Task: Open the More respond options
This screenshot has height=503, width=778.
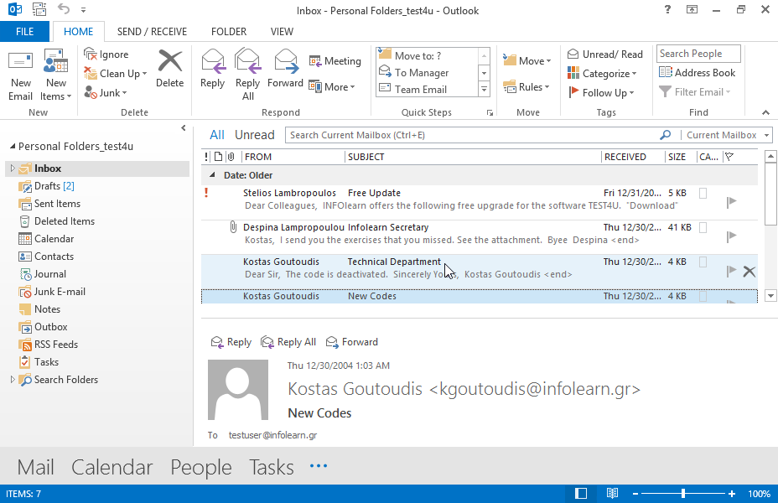Action: 331,87
